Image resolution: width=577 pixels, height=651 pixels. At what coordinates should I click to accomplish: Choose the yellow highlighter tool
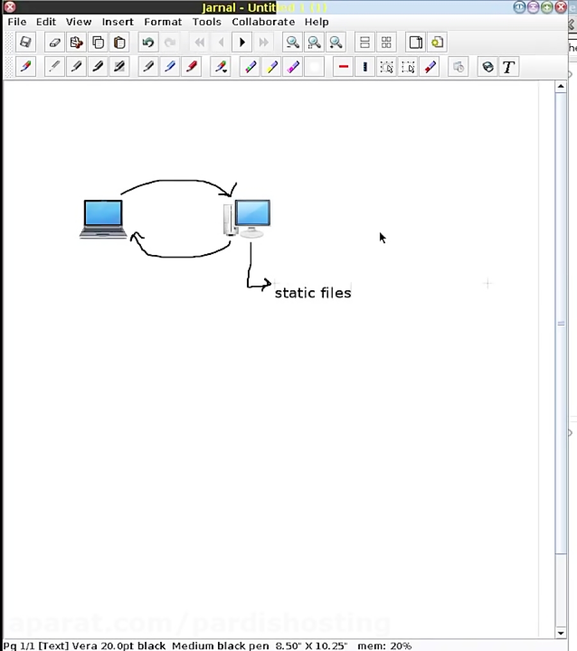(x=272, y=66)
